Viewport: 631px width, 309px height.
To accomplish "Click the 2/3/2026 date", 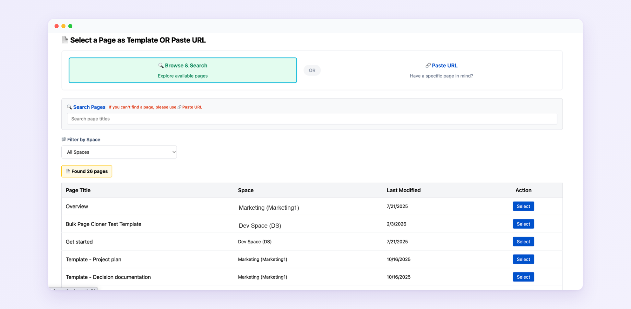I will (396, 224).
